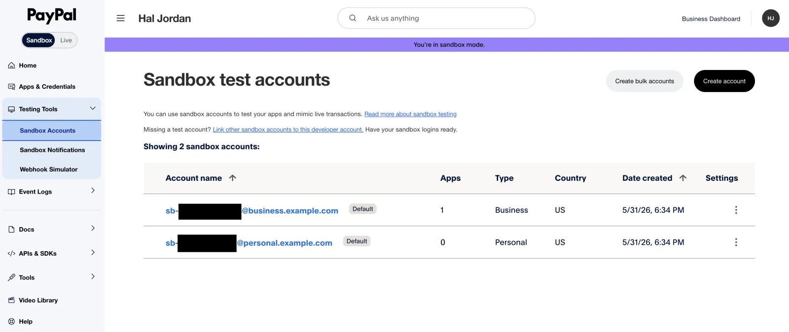Switch to Live mode
This screenshot has width=789, height=332.
(x=66, y=40)
